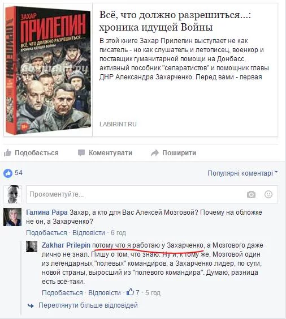Viewport: 286px width, 319px height.
Task: Click Відповісти under Zakhar Prilepin's reply
Action: point(105,293)
